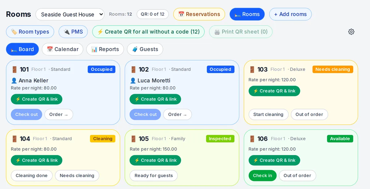370x189 pixels.
Task: Start cleaning for room 103
Action: (268, 115)
